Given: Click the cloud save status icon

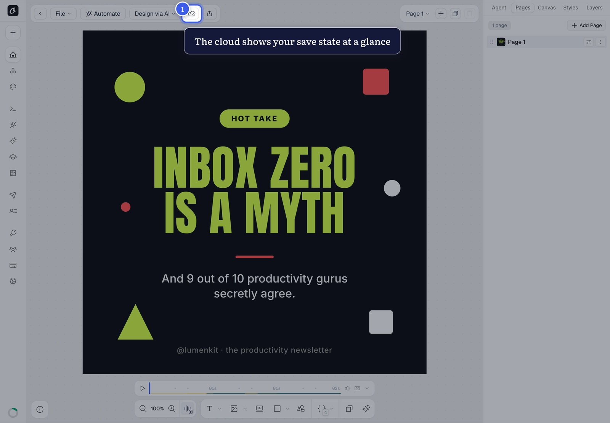Looking at the screenshot, I should click(192, 14).
